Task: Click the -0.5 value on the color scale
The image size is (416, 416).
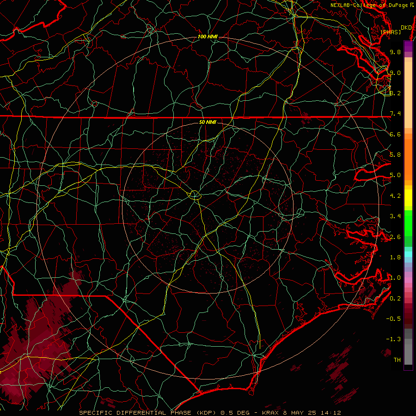Action: click(393, 319)
